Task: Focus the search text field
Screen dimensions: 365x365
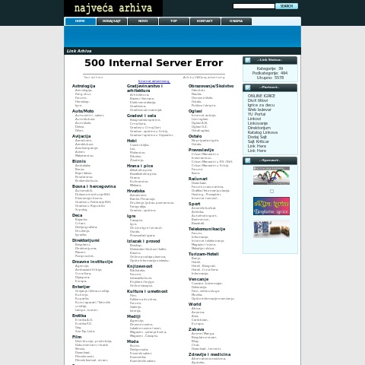Action: coord(254,6)
